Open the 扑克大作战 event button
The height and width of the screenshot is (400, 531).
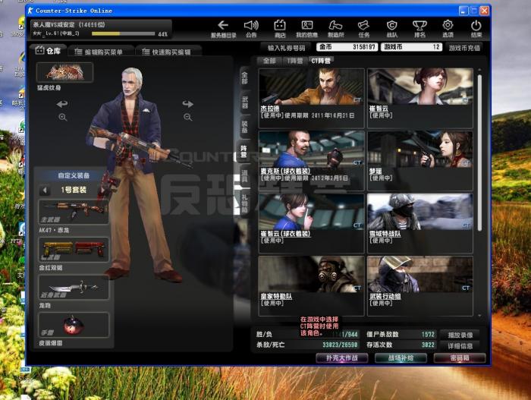tap(342, 358)
